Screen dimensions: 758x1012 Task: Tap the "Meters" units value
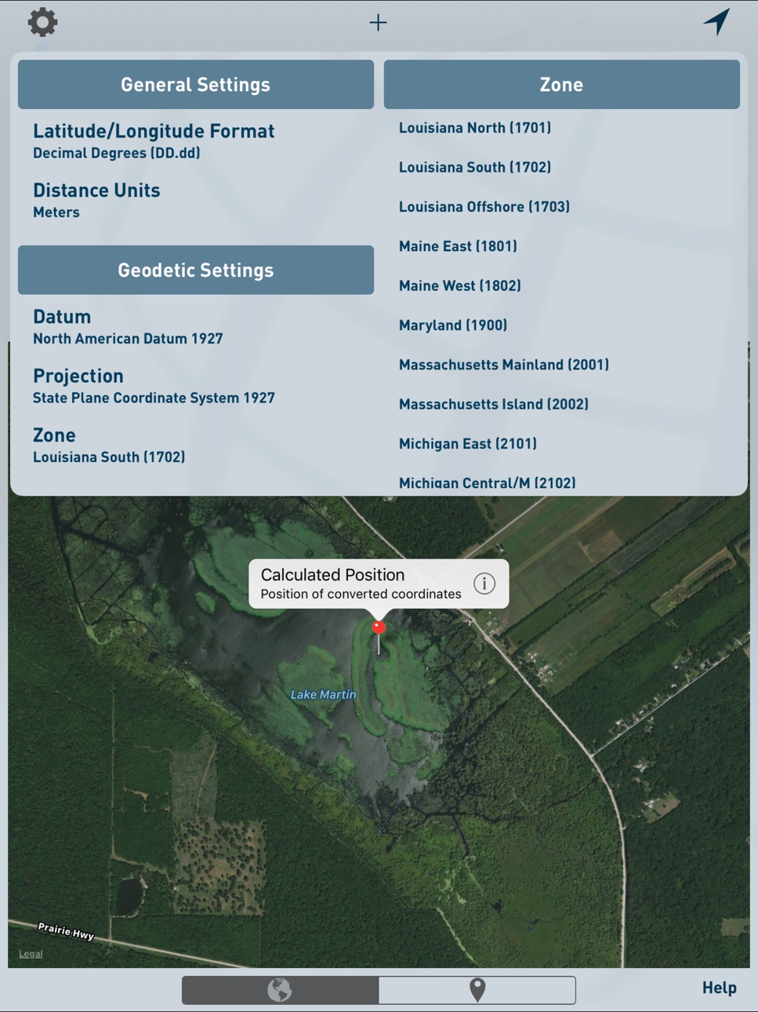pos(56,213)
